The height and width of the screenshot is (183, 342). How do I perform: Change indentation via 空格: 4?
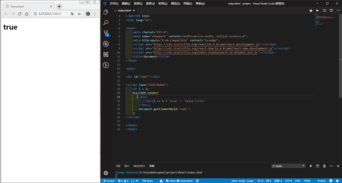pos(278,181)
